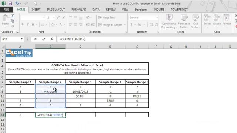The height and width of the screenshot is (133, 237).
Task: Switch to REVIEW tab
Action: click(111, 10)
